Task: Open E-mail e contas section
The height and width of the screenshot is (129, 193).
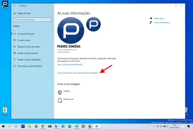Action: [24, 40]
